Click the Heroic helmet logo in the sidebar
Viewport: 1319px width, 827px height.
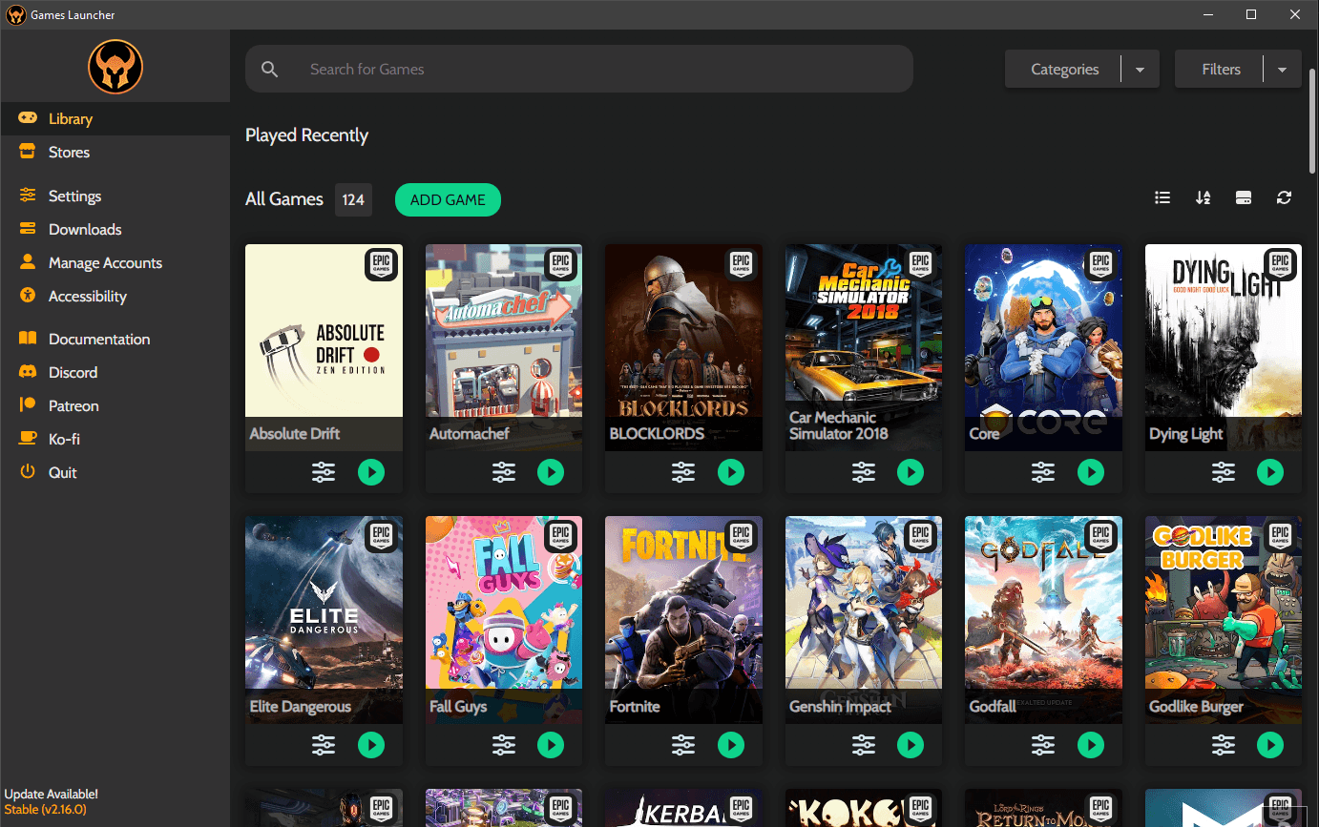pyautogui.click(x=115, y=67)
